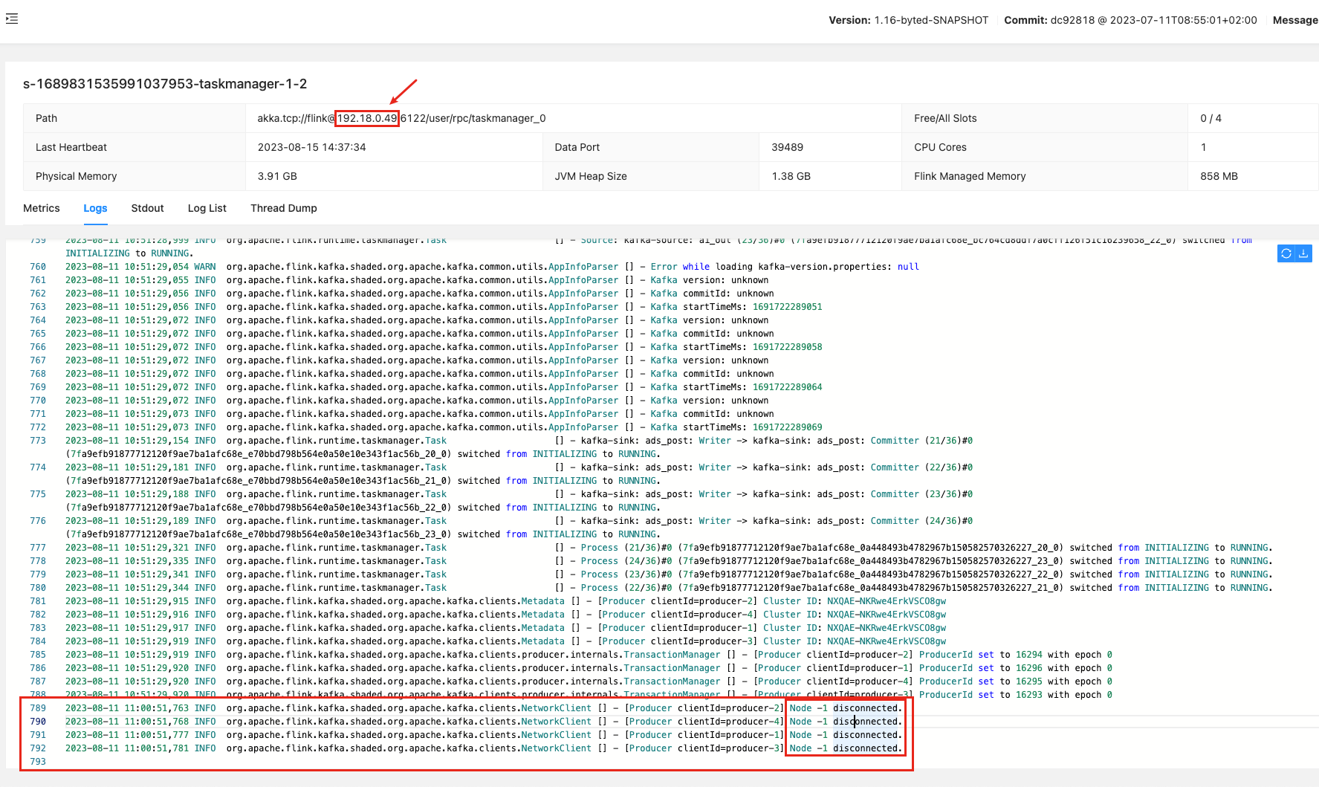Select the Logs tab
The image size is (1319, 787).
click(x=95, y=208)
